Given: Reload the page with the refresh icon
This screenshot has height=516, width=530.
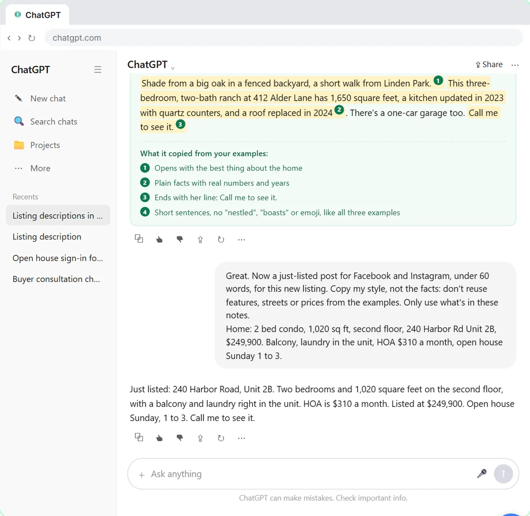Looking at the screenshot, I should point(31,38).
